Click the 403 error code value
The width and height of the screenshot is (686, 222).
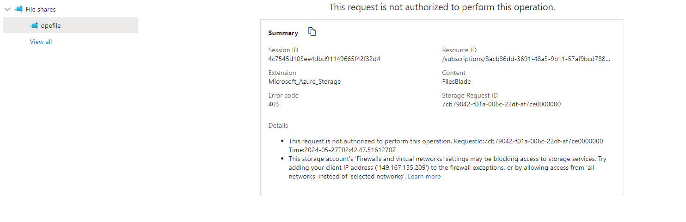tap(273, 104)
